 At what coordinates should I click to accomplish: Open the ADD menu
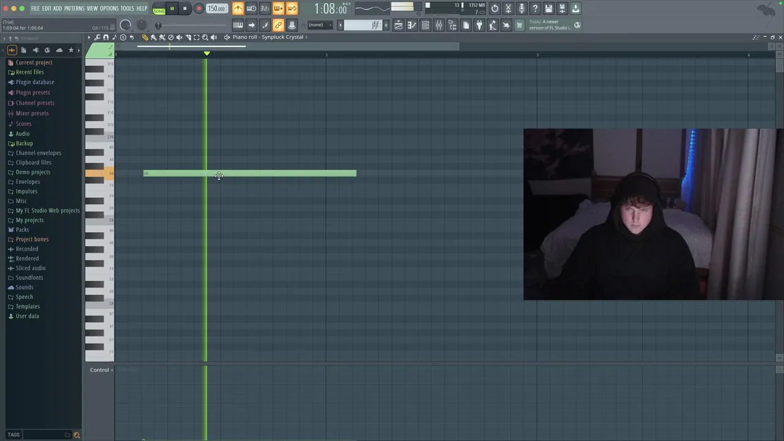point(58,9)
